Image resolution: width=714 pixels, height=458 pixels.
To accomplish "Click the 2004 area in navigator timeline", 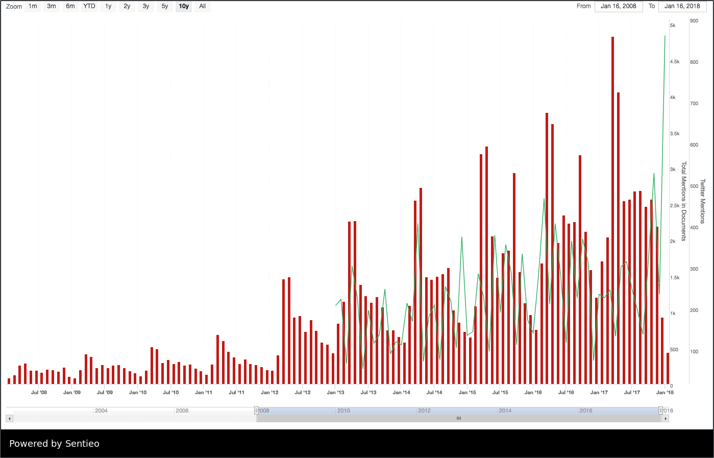I will (101, 411).
